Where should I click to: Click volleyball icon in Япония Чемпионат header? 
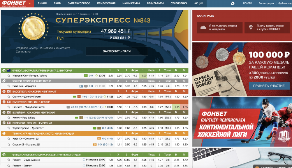tap(4, 123)
